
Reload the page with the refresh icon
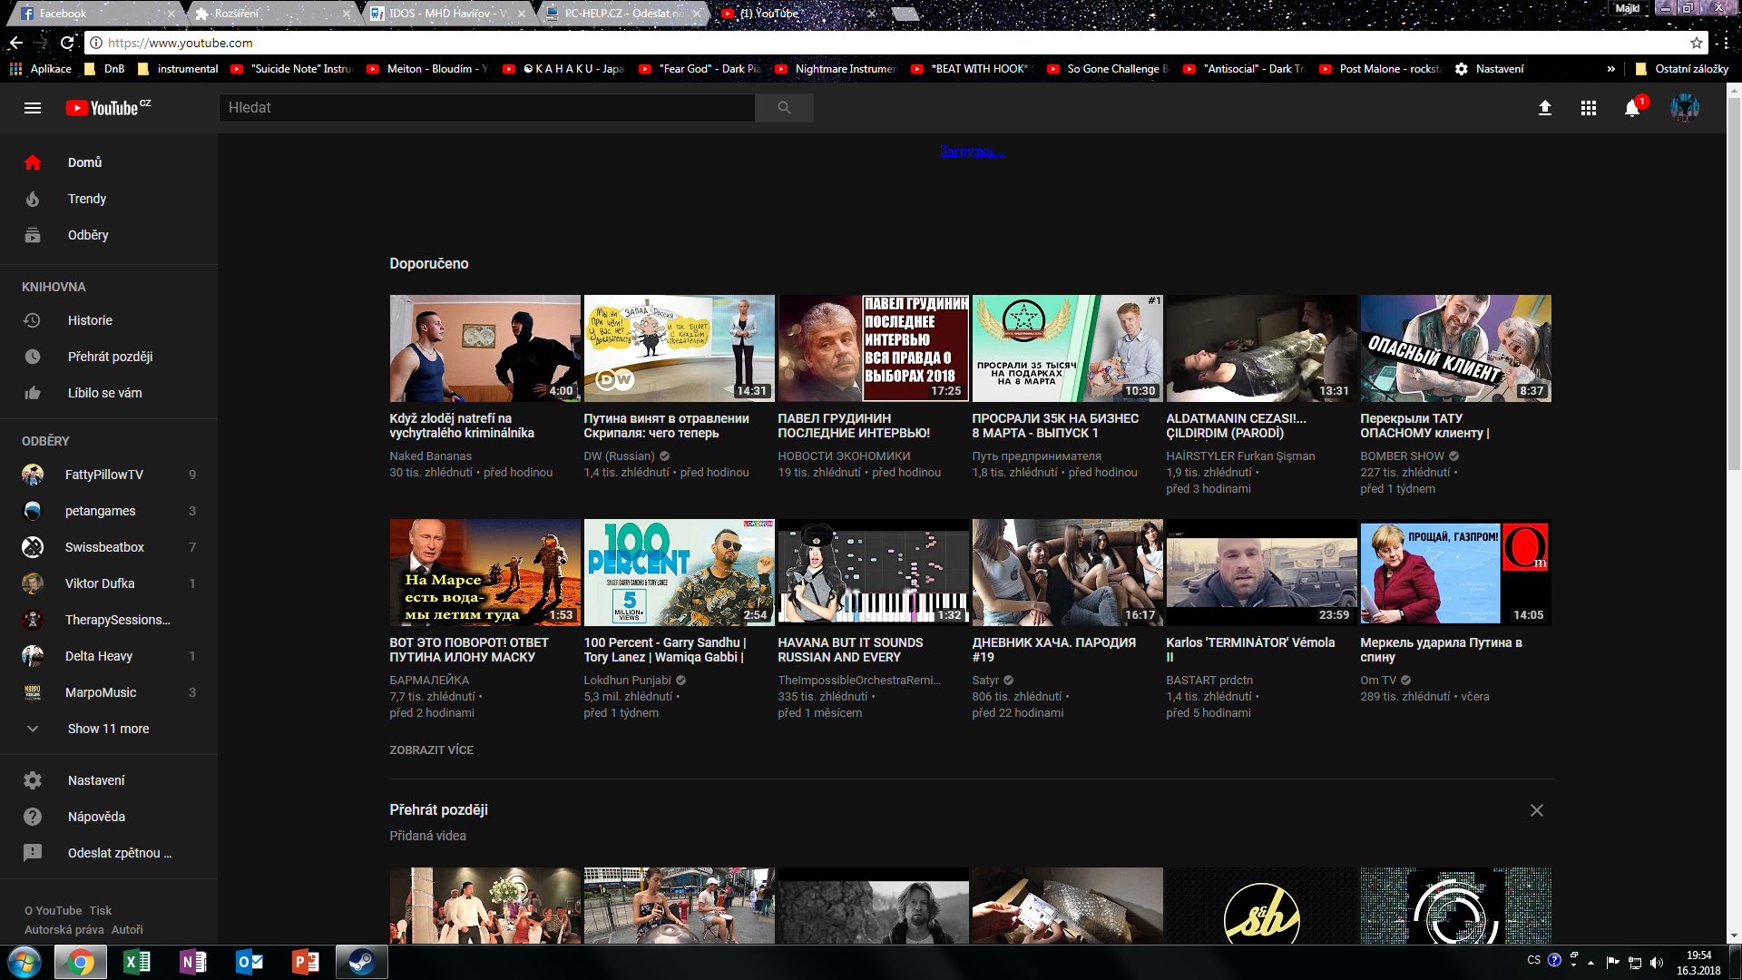67,43
